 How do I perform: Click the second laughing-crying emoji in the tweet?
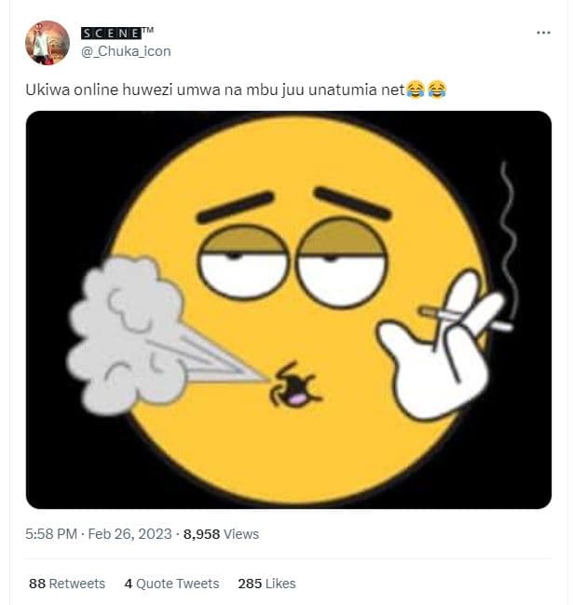[x=436, y=90]
